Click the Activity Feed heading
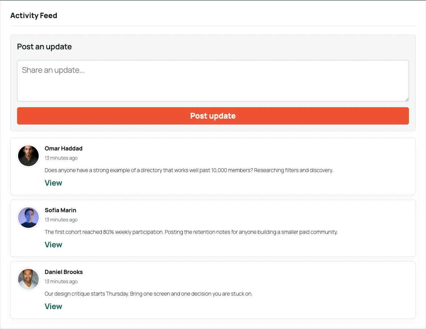This screenshot has height=329, width=426. [x=34, y=16]
